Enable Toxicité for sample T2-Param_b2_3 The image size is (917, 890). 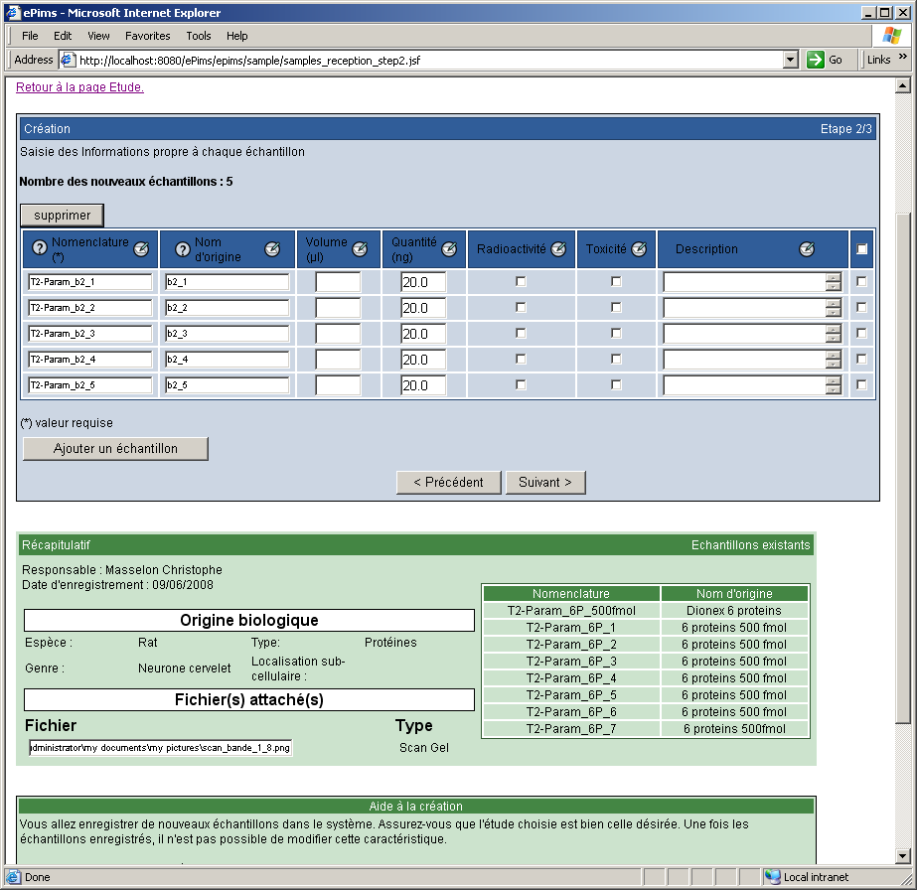point(614,333)
